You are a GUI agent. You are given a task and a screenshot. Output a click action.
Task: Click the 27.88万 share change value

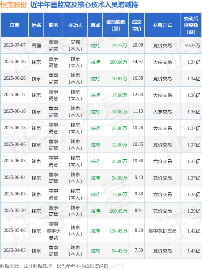(120, 128)
